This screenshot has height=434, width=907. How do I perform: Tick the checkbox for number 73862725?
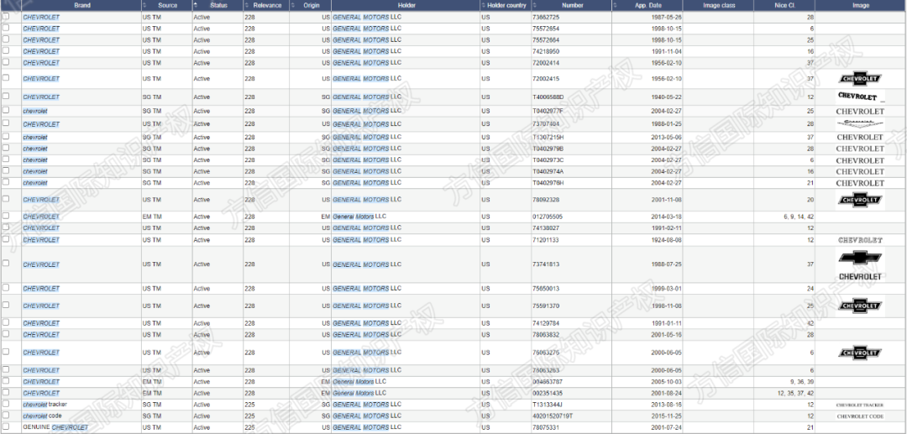pyautogui.click(x=6, y=17)
